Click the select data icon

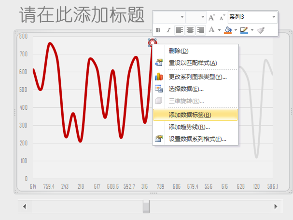159,89
